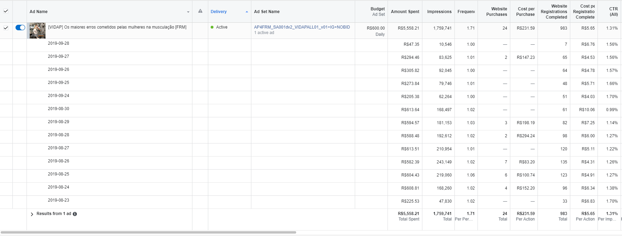
Task: Select the 2019-08-28 date row
Action: tap(58, 135)
